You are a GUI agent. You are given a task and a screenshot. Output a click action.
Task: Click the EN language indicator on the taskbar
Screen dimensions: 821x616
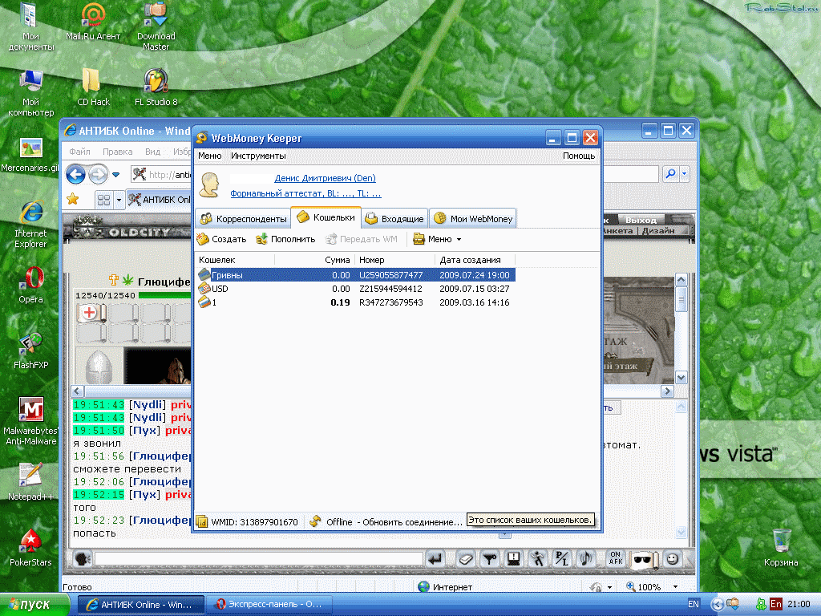pos(694,604)
